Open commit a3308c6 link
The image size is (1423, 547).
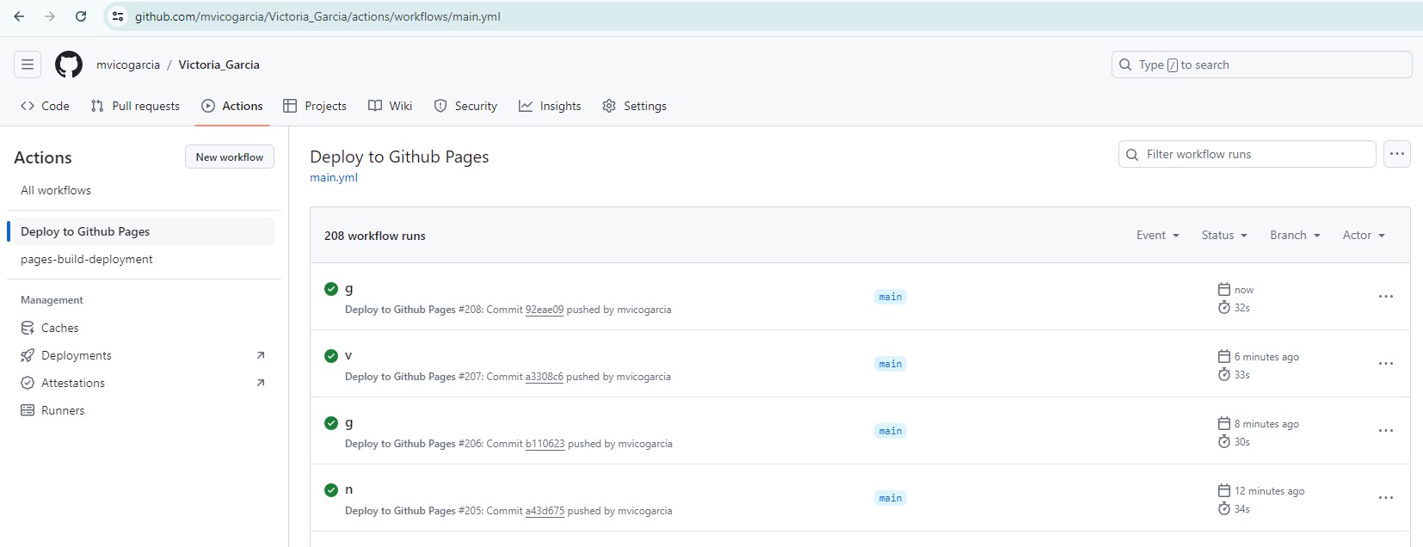(x=545, y=377)
